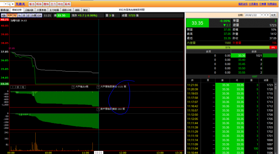Toggle the 均 average line button
Image resolution: width=279 pixels, height=154 pixels.
click(x=15, y=15)
